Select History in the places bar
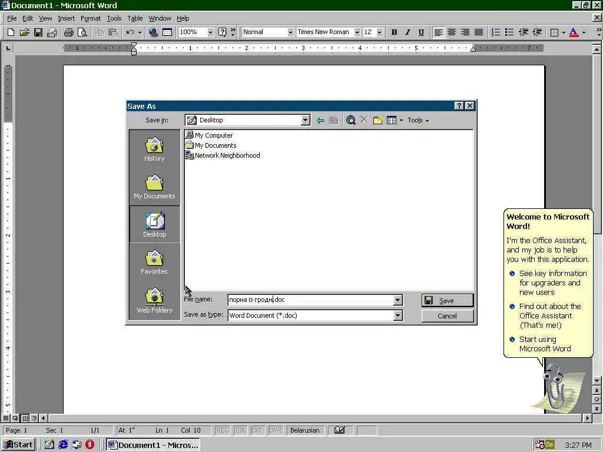Viewport: 603px width, 452px height. coord(154,149)
